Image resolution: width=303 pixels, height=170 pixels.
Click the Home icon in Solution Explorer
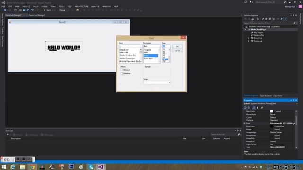(252, 19)
